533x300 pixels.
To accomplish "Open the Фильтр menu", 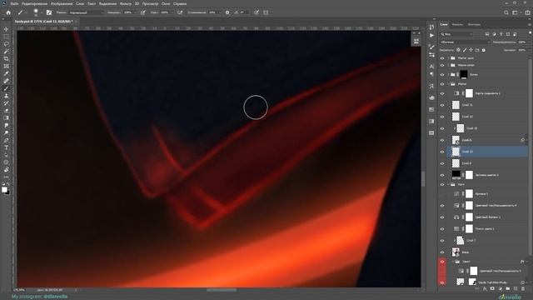I will [x=126, y=3].
